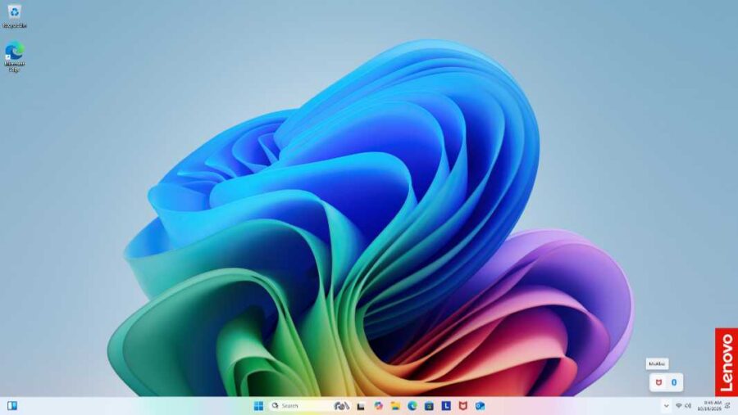738x415 pixels.
Task: Open the clock and date calendar flyout
Action: pyautogui.click(x=709, y=406)
